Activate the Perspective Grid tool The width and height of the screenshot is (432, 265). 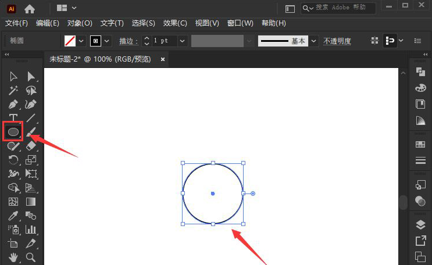click(x=31, y=188)
